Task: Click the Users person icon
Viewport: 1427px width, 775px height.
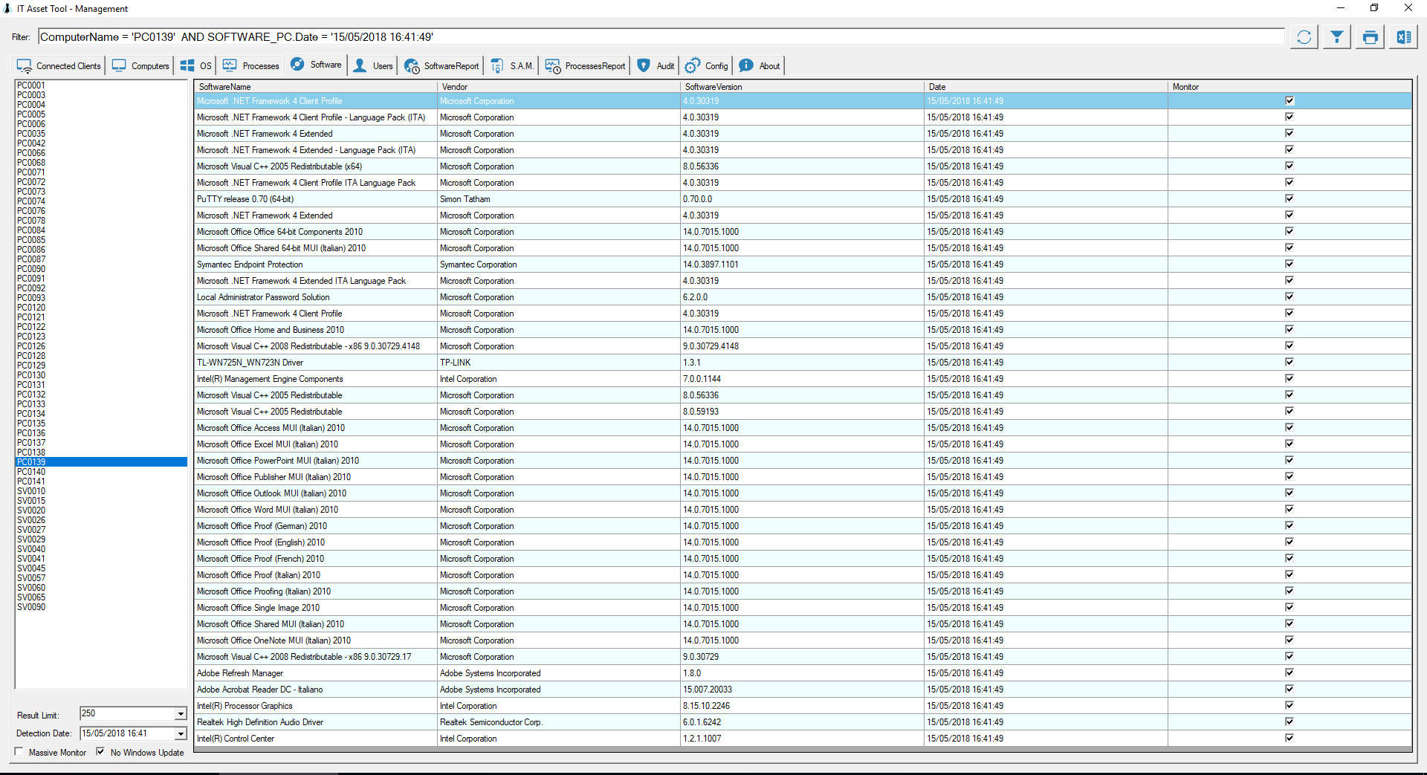Action: coord(360,66)
